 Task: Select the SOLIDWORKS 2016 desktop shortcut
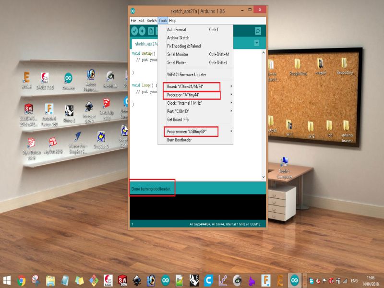pos(29,115)
